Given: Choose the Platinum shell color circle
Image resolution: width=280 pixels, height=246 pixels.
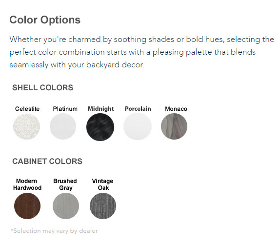Looking at the screenshot, I should (x=63, y=126).
